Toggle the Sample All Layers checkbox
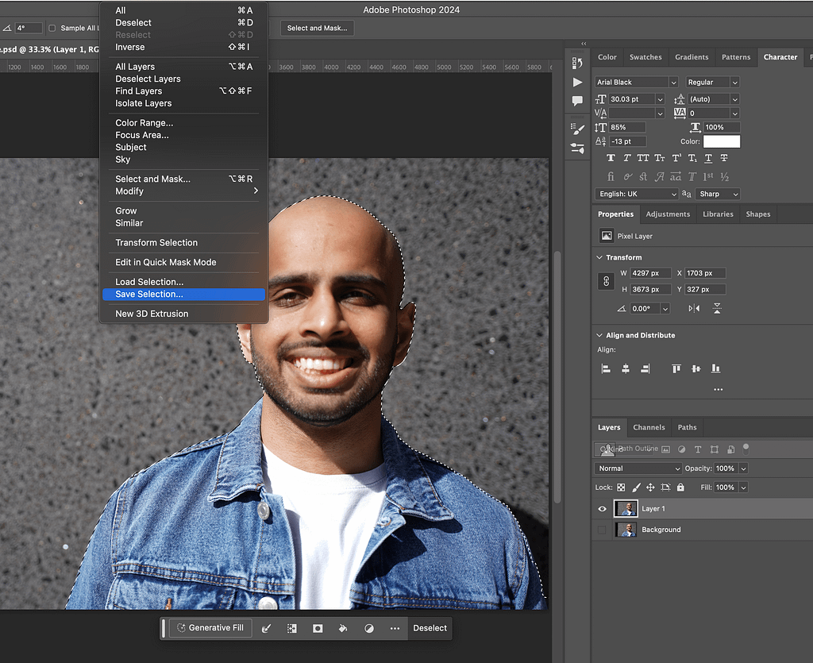The width and height of the screenshot is (813, 663). pos(52,29)
